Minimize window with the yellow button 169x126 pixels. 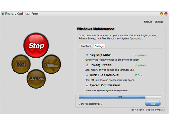pyautogui.click(x=161, y=14)
